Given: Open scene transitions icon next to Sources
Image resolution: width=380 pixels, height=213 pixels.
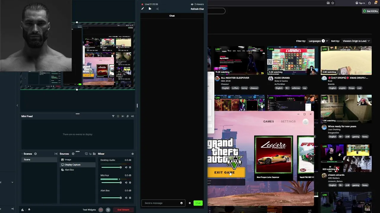Looking at the screenshot, I should (56, 154).
